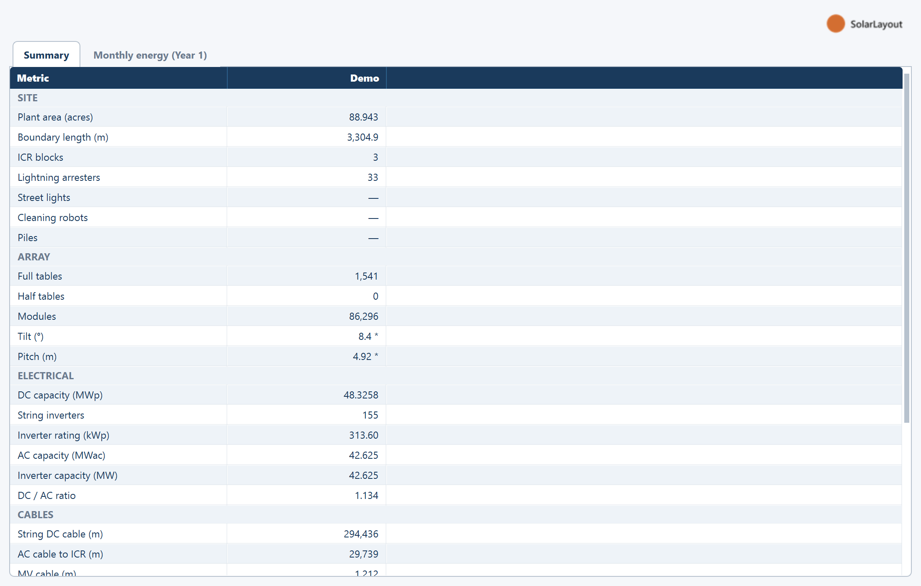921x586 pixels.
Task: Click the 29,739 AC cable value
Action: click(363, 554)
